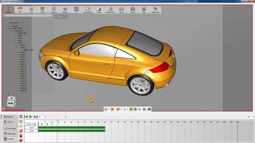This screenshot has width=255, height=143.
Task: Open Create dropdown arrow
Action: pos(48,12)
